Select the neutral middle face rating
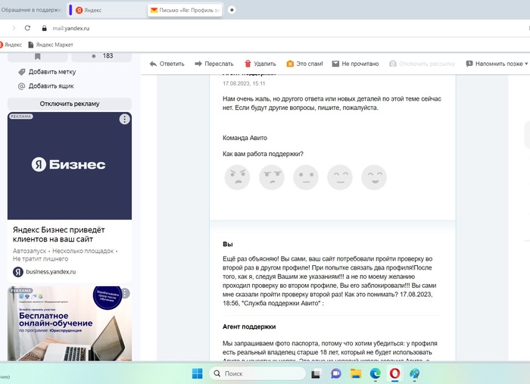The height and width of the screenshot is (384, 530). [x=306, y=177]
